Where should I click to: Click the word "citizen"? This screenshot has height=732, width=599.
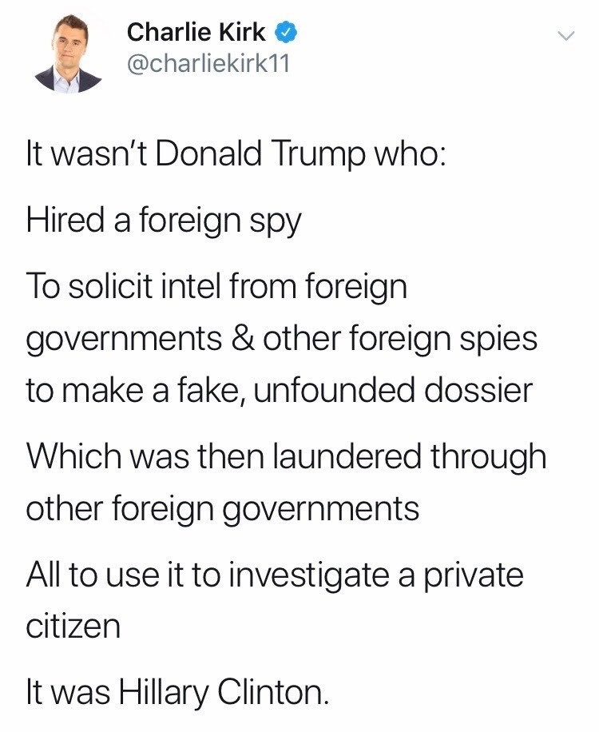click(73, 626)
